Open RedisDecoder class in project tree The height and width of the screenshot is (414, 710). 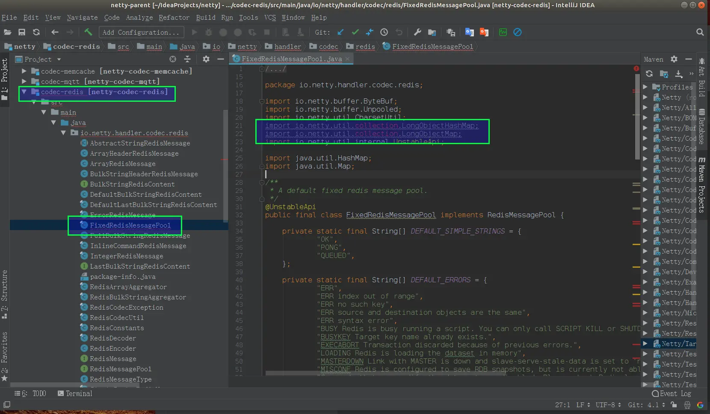(x=112, y=338)
